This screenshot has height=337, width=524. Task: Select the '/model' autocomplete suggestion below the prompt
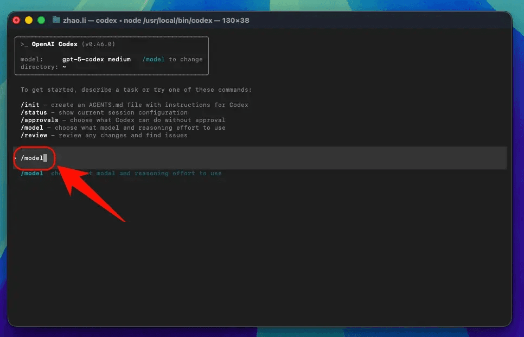[x=121, y=173]
